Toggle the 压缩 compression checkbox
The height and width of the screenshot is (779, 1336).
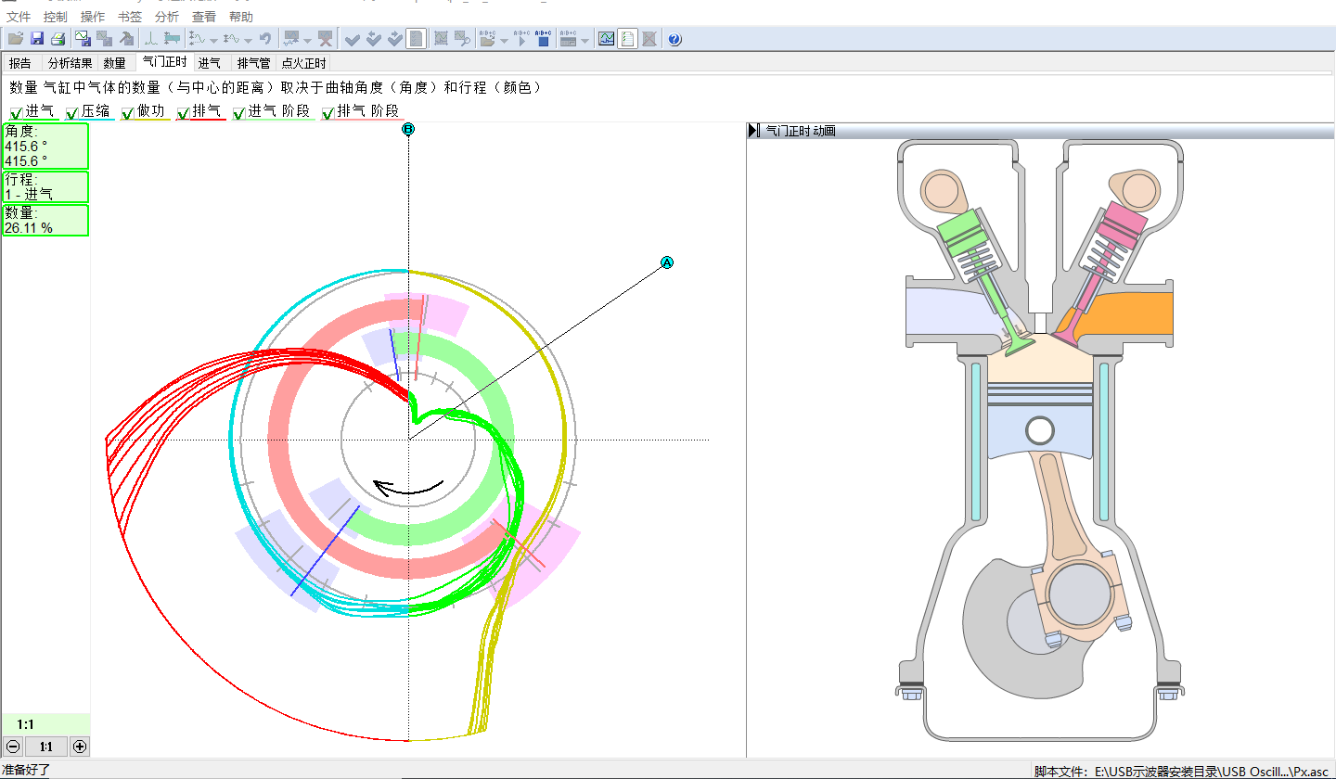[72, 113]
